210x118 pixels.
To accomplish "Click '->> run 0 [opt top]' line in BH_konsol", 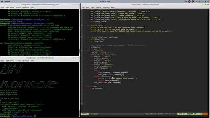I will point(10,98).
